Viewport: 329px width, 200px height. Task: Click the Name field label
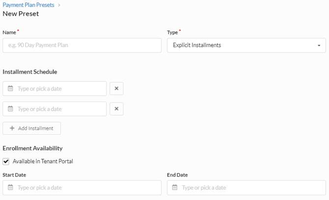click(x=9, y=32)
